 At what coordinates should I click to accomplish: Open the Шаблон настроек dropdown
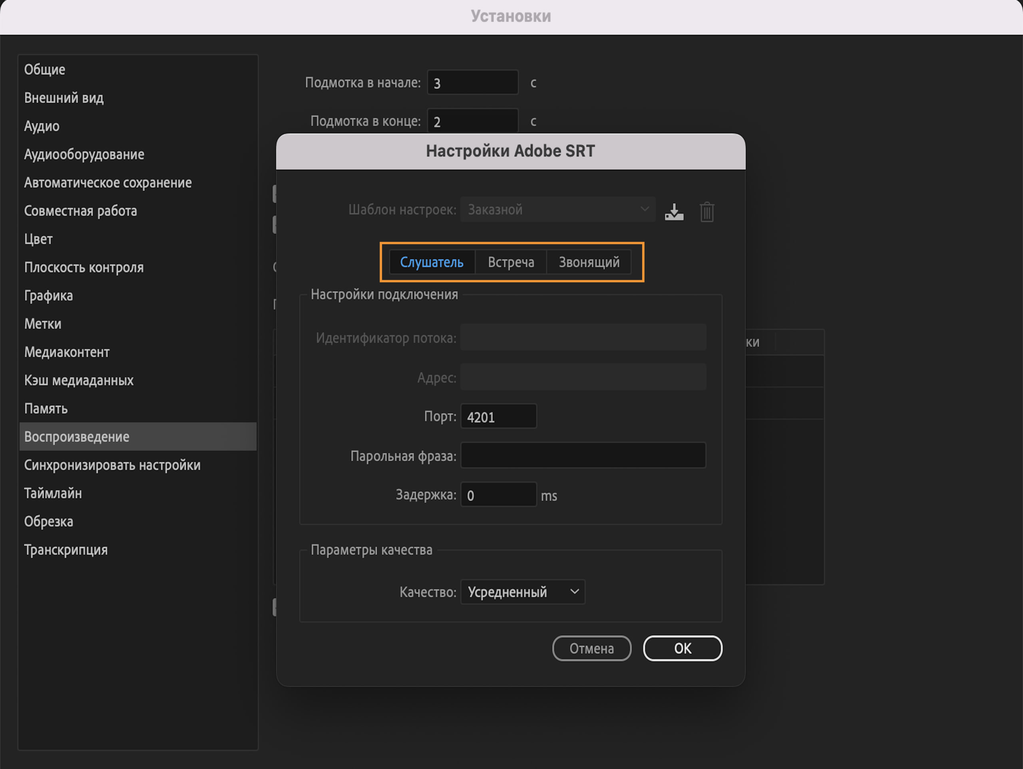tap(557, 209)
